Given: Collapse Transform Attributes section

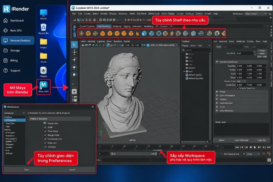Looking at the screenshot, I should (x=217, y=62).
